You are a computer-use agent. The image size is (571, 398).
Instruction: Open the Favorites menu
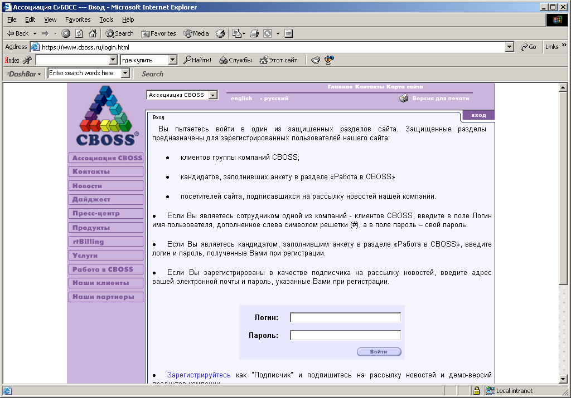point(78,19)
